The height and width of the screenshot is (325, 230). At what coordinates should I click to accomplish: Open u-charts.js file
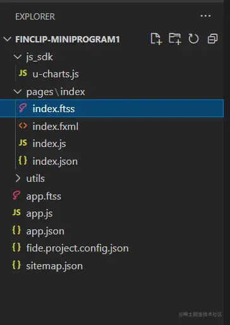[x=56, y=74]
